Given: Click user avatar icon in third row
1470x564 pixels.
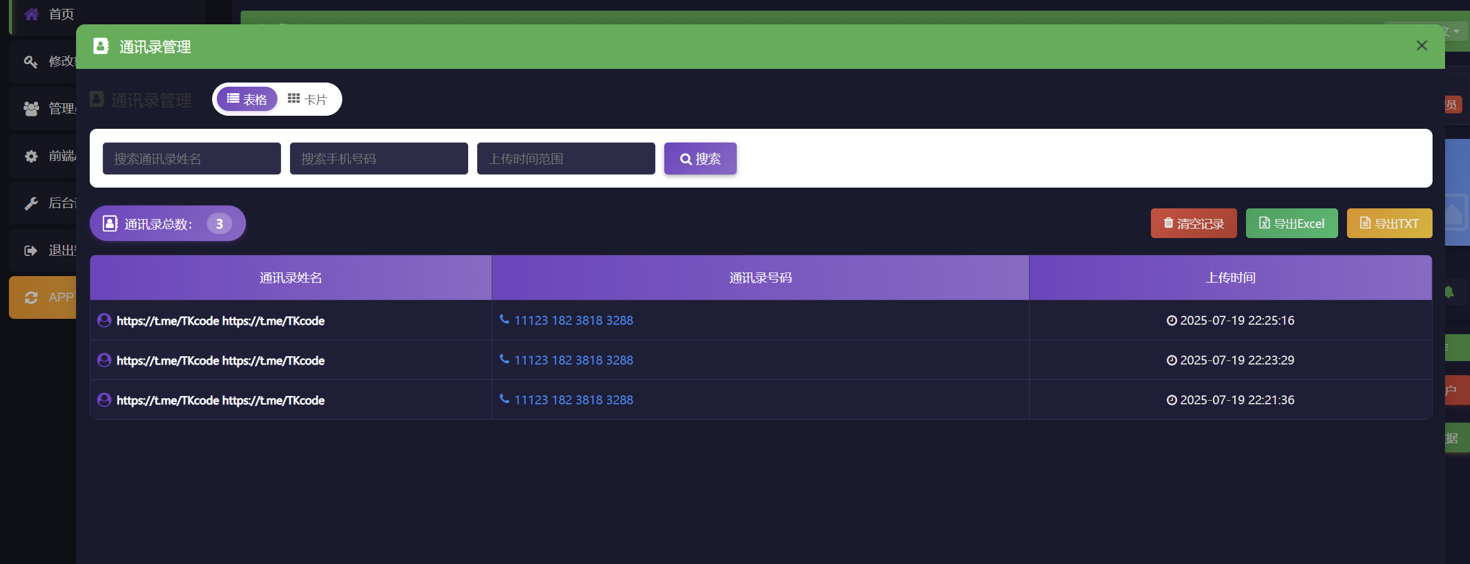Looking at the screenshot, I should coord(104,400).
